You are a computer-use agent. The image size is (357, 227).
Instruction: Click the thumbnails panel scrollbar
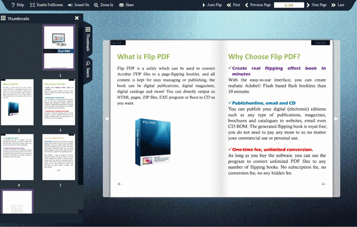click(80, 106)
